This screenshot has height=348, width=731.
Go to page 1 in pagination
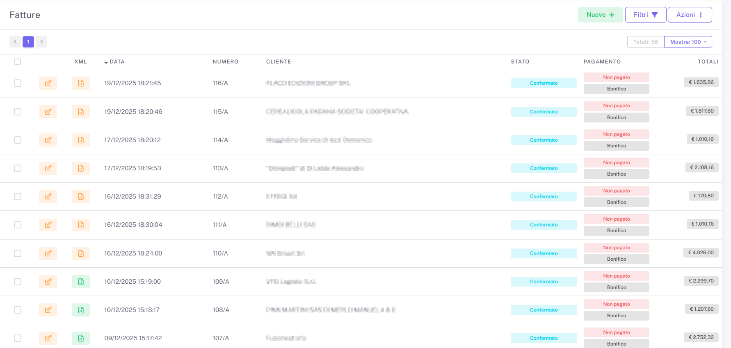[x=28, y=42]
